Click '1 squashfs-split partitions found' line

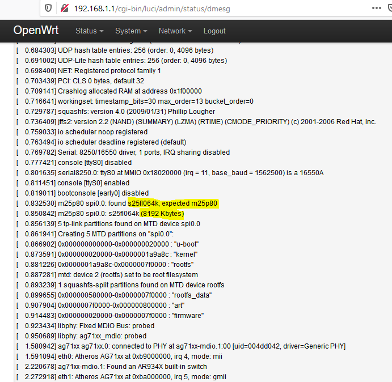120,285
